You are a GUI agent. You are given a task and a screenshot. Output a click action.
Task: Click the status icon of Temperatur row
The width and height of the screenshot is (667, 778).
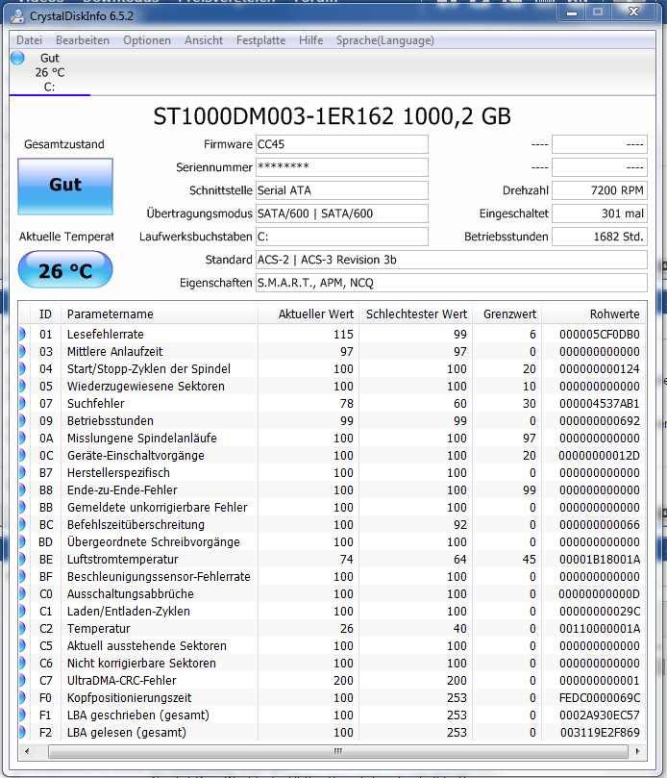pos(22,629)
